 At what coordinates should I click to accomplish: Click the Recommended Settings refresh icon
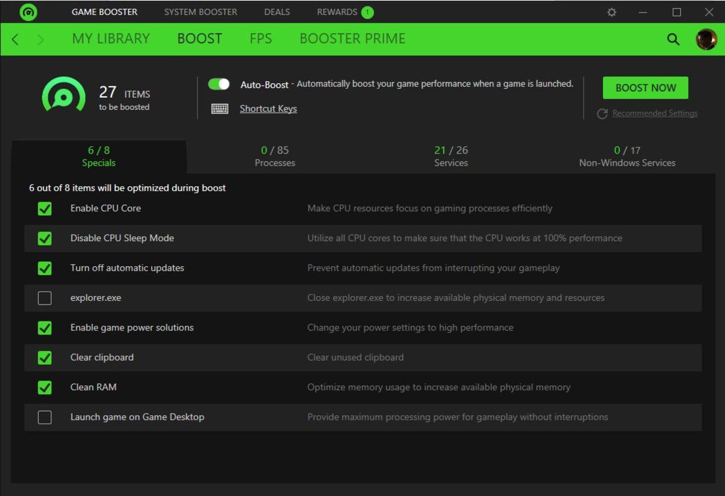602,113
